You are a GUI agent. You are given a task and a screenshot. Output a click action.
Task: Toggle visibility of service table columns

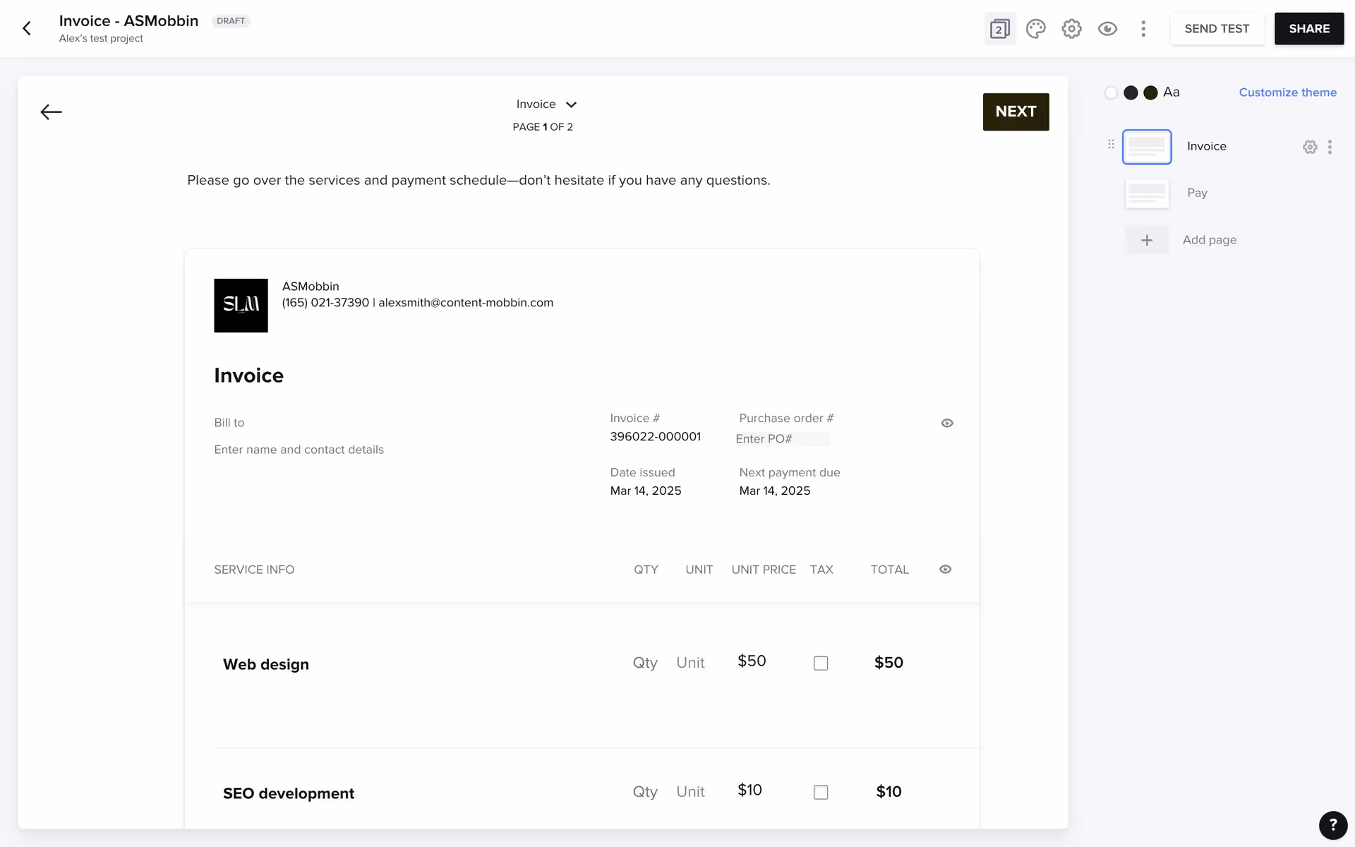coord(945,570)
